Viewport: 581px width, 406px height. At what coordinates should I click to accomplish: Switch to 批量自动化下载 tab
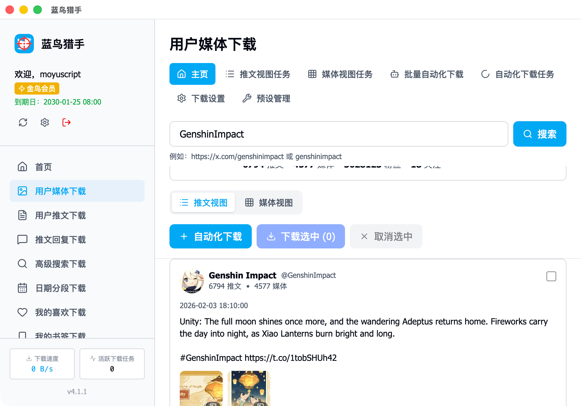point(427,74)
